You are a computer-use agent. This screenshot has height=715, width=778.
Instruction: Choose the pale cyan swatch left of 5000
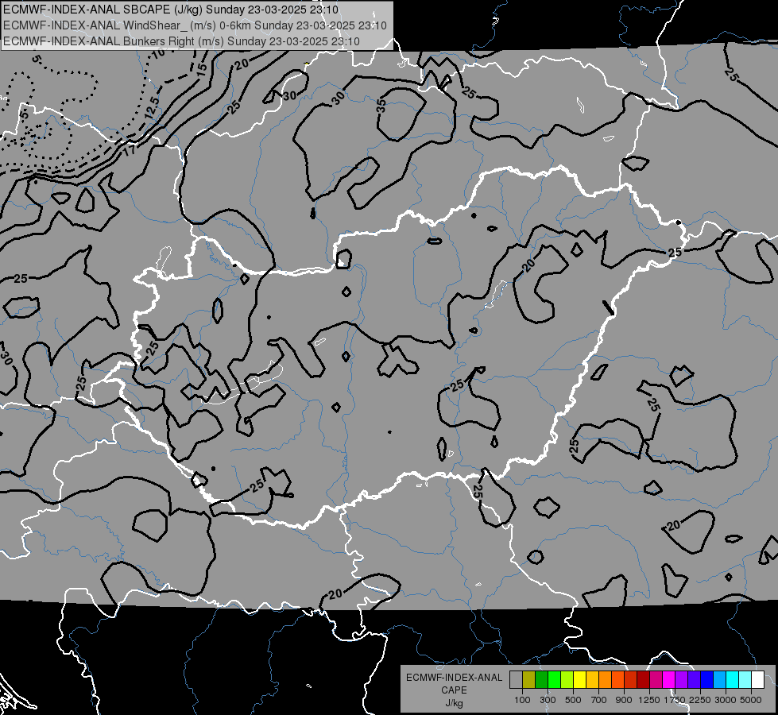745,680
